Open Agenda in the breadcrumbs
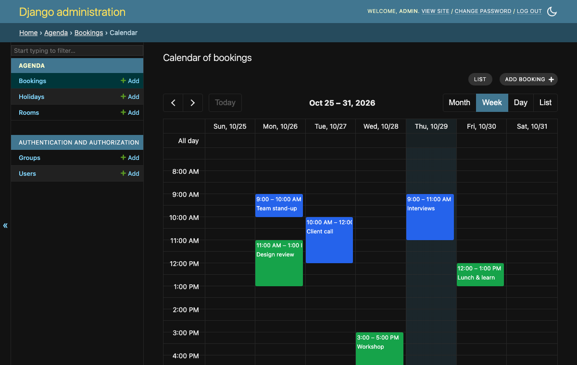This screenshot has height=365, width=577. click(x=56, y=33)
